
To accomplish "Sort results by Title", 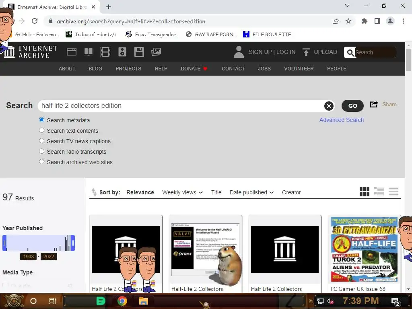I will 216,192.
